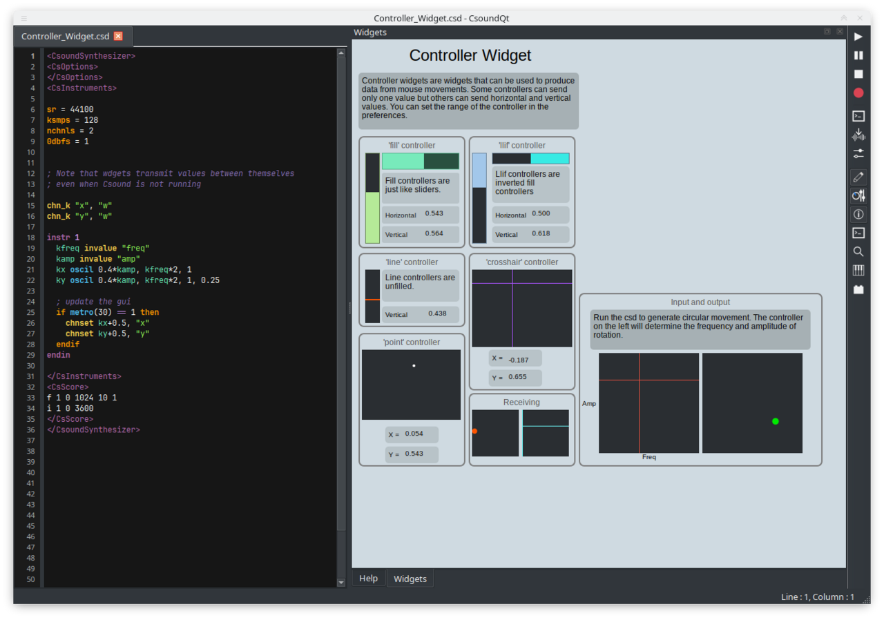Click inside the 'point' controller black pad
The image size is (884, 620).
(411, 385)
